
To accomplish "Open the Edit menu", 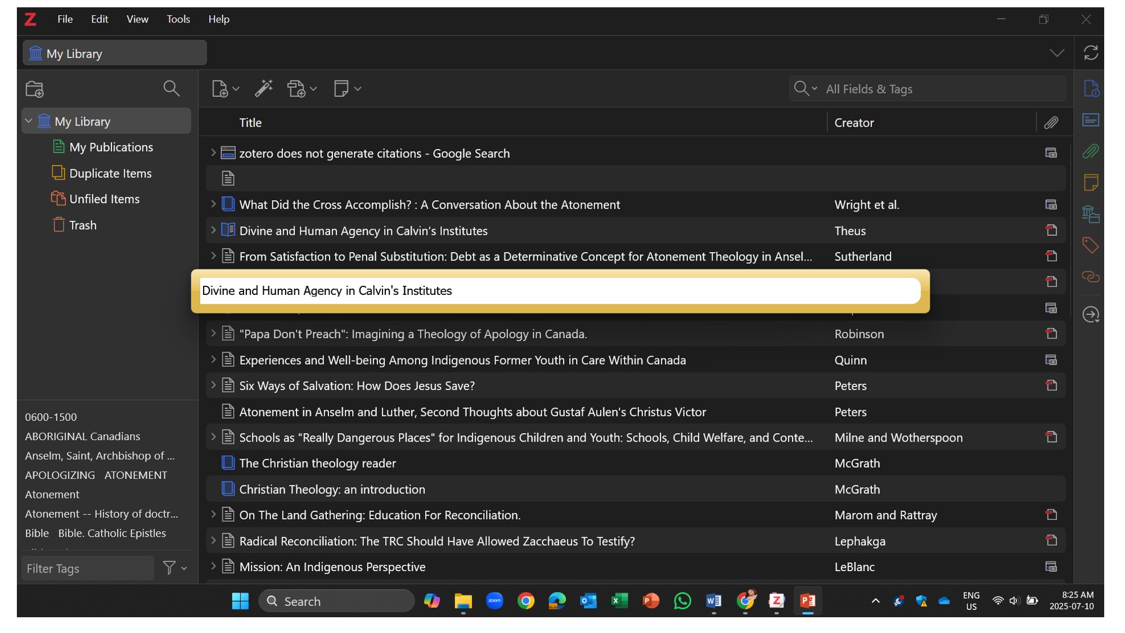I will pos(100,19).
